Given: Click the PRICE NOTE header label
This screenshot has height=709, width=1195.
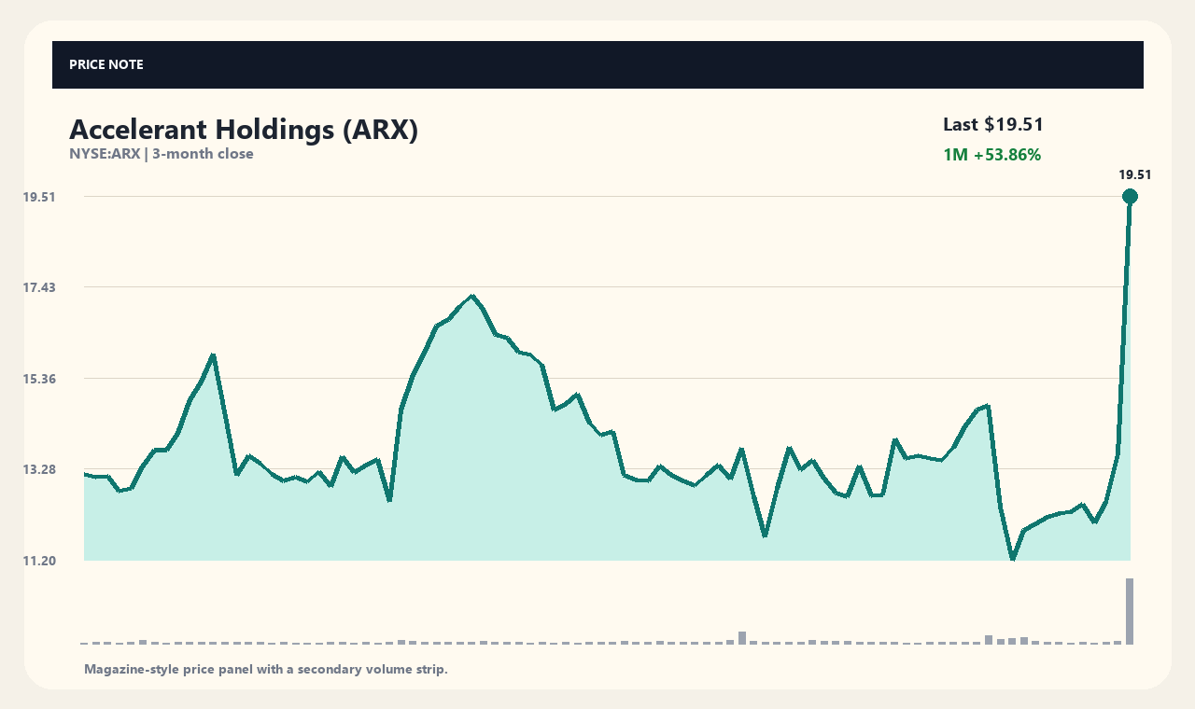Looking at the screenshot, I should [105, 64].
